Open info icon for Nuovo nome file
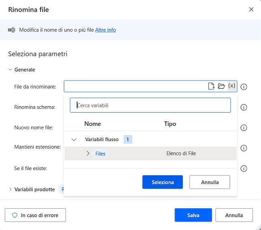The width and height of the screenshot is (261, 230). 244,128
